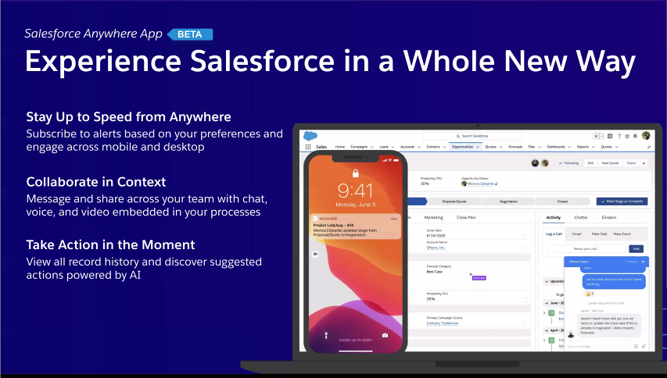Click the second collaborator avatar on record
667x378 pixels.
545,162
